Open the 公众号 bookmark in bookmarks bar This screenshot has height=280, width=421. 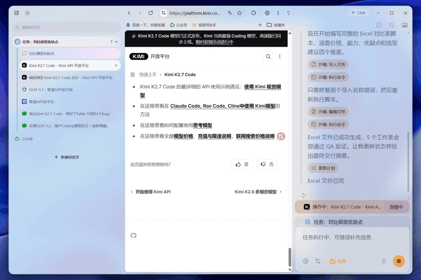click(178, 25)
